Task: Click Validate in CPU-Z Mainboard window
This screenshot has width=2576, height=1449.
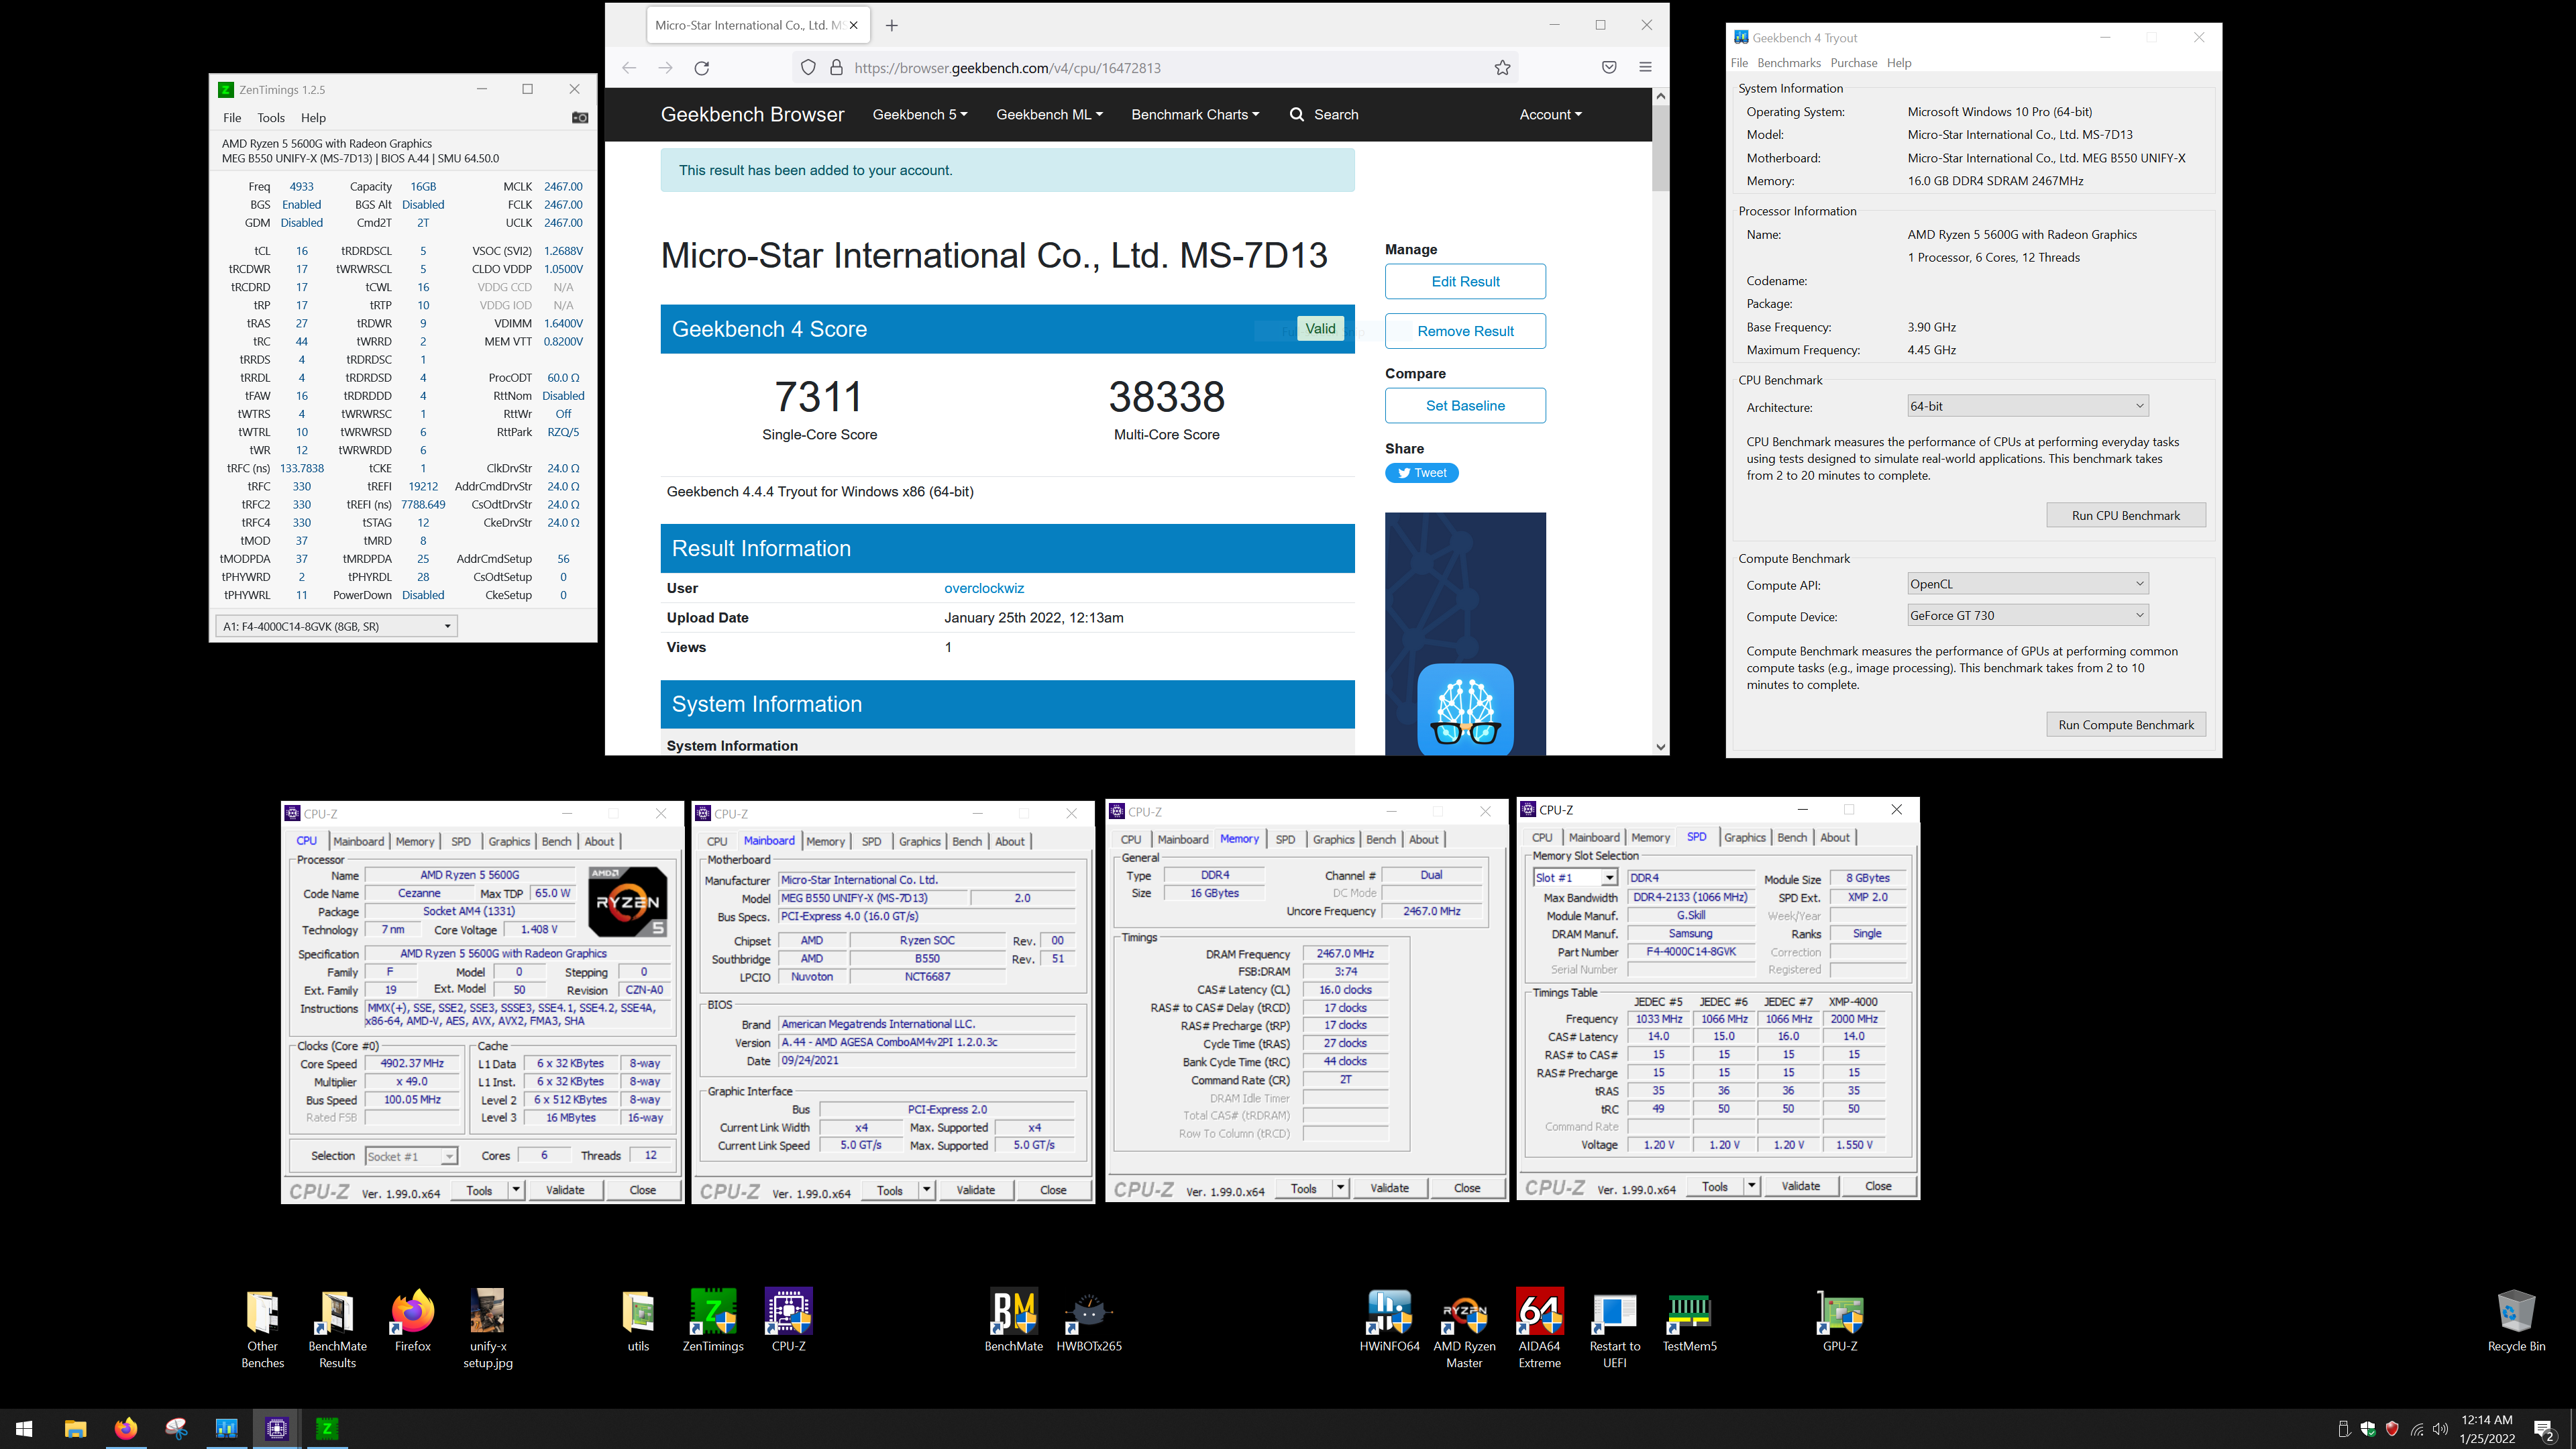Action: point(975,1190)
